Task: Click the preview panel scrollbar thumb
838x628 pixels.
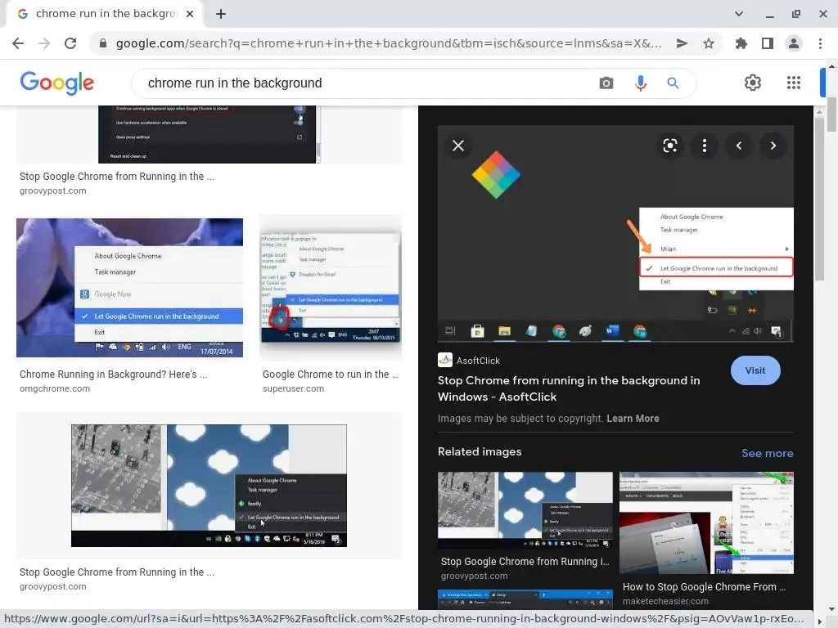Action: pyautogui.click(x=818, y=198)
